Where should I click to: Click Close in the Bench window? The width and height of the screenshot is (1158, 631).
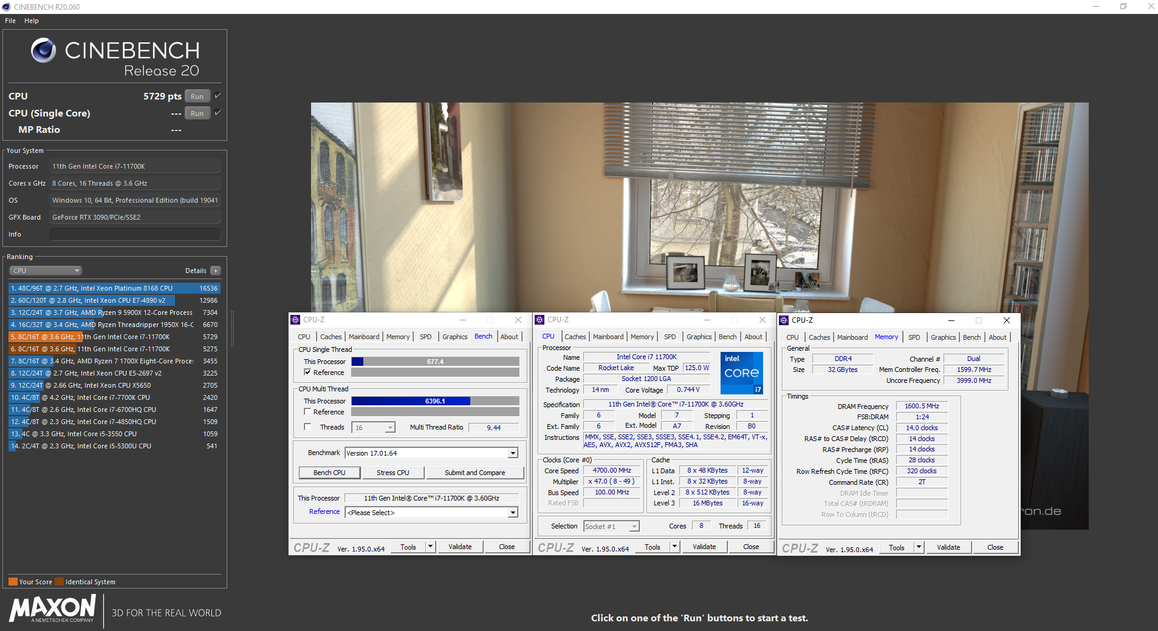click(x=507, y=547)
